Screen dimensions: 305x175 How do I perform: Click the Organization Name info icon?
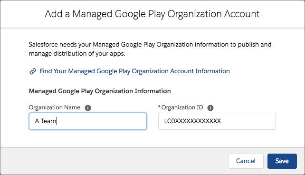(x=88, y=108)
